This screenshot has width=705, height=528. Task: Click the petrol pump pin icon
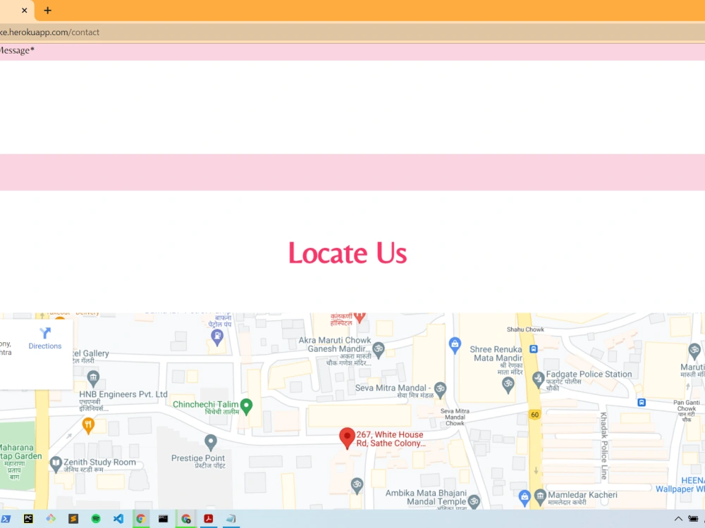pos(217,338)
